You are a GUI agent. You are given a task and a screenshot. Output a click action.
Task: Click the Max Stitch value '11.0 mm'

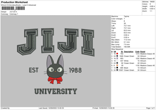coord(127,40)
